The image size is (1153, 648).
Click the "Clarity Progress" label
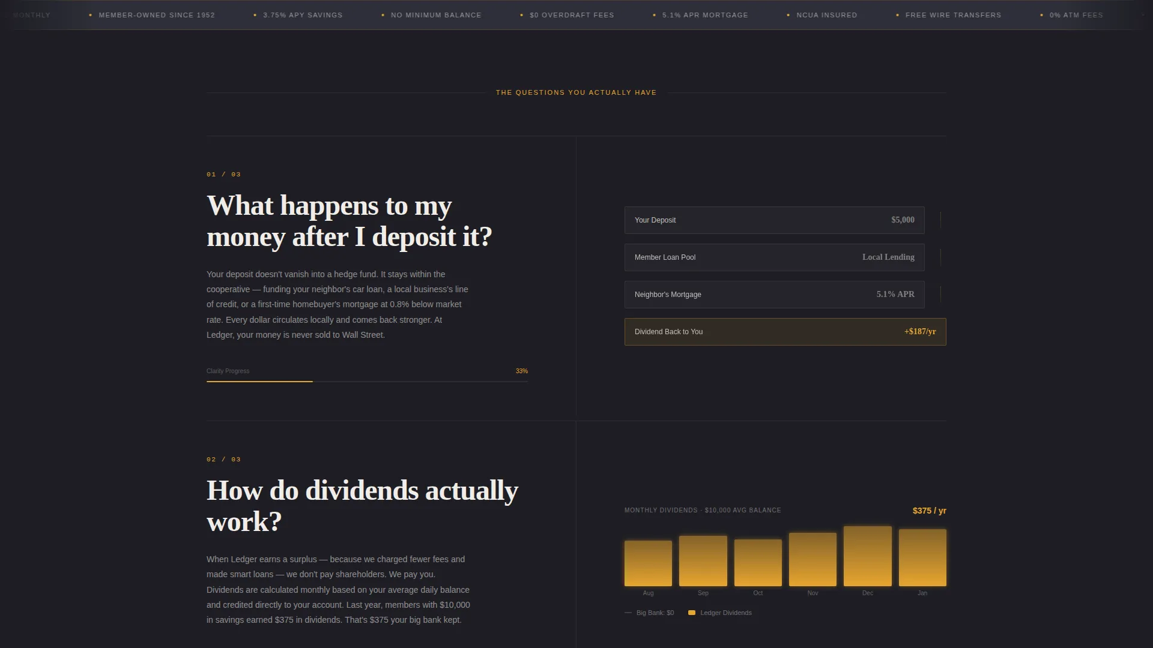228,371
